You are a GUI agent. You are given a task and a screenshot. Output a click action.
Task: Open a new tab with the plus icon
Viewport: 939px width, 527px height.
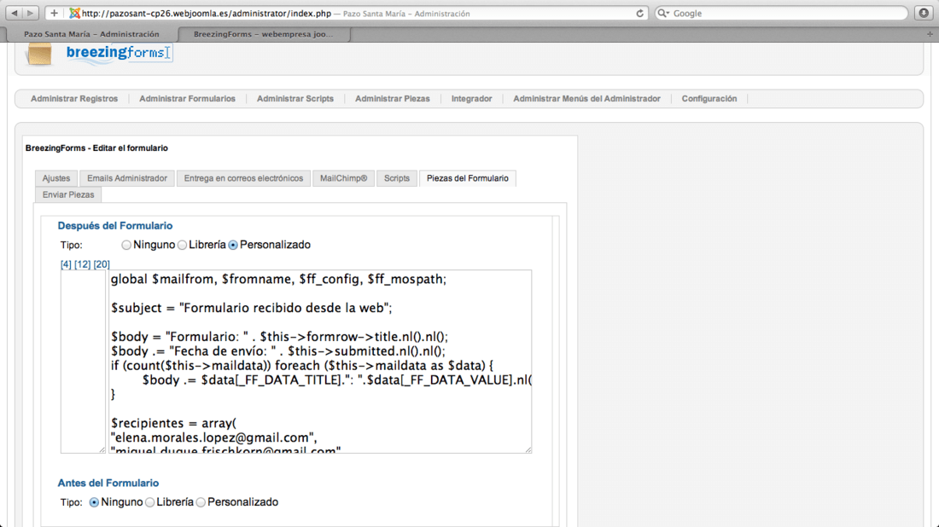tap(930, 34)
